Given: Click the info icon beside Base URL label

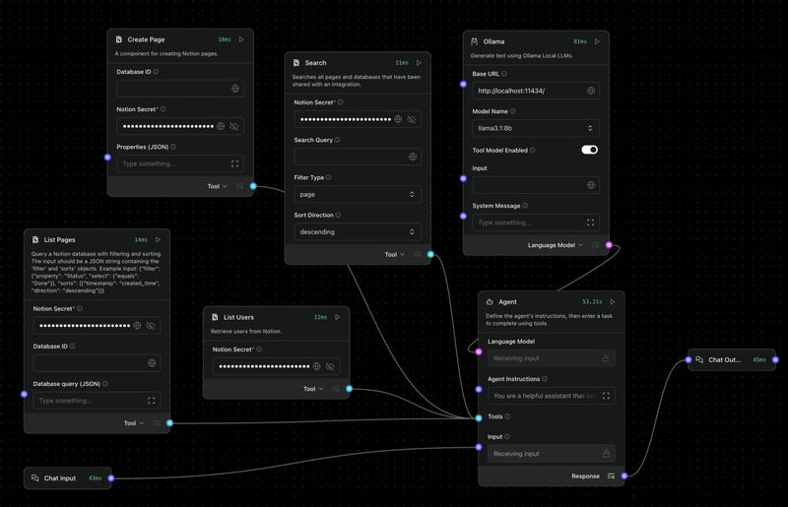Looking at the screenshot, I should pos(504,74).
